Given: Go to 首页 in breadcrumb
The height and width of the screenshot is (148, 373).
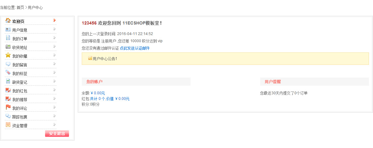Looking at the screenshot, I should coord(20,7).
